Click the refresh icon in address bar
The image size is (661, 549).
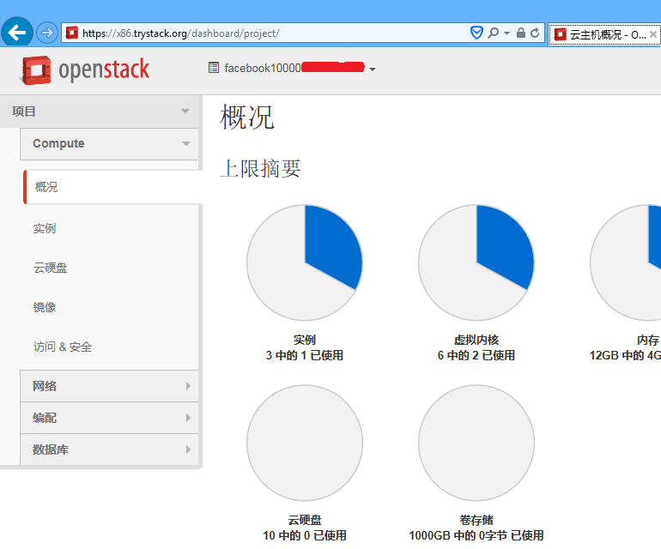pyautogui.click(x=536, y=33)
